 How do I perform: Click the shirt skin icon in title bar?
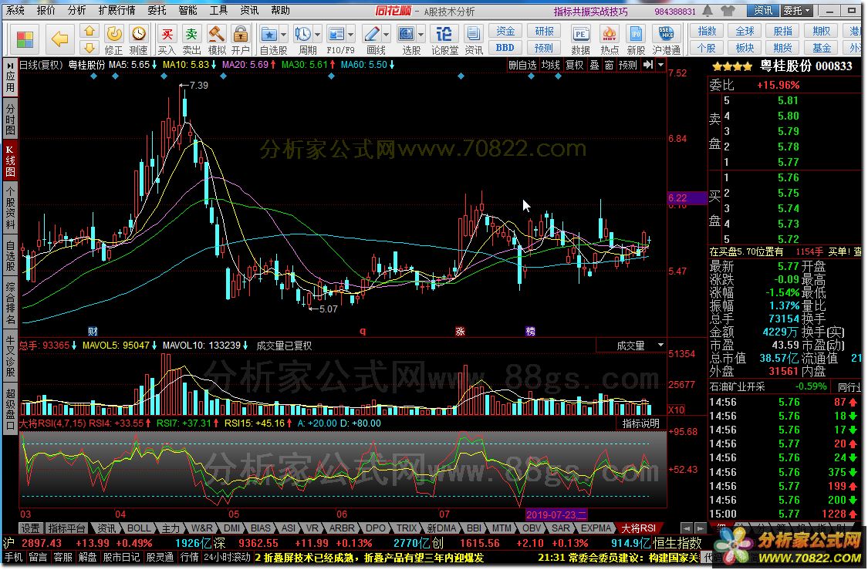point(728,11)
